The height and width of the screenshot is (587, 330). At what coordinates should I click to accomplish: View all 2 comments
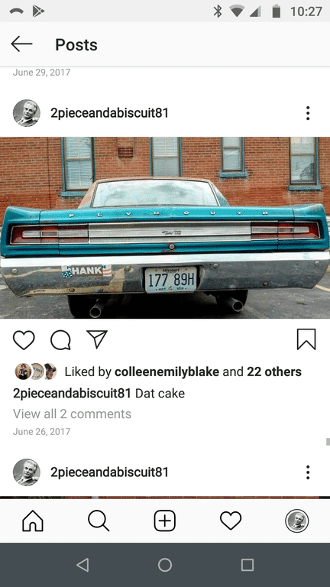[x=73, y=413]
